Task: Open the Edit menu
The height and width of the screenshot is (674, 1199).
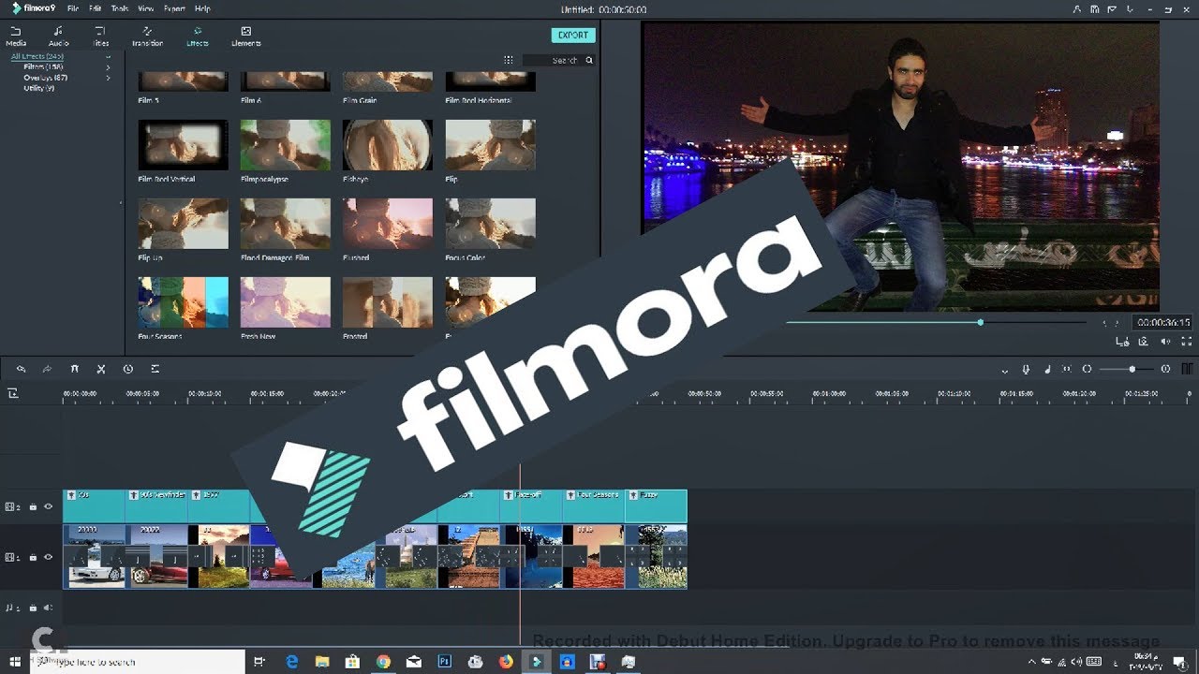Action: coord(95,8)
